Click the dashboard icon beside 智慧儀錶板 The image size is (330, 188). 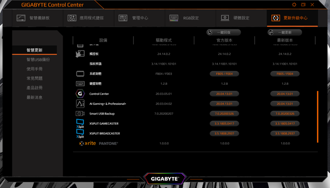[x=21, y=18]
